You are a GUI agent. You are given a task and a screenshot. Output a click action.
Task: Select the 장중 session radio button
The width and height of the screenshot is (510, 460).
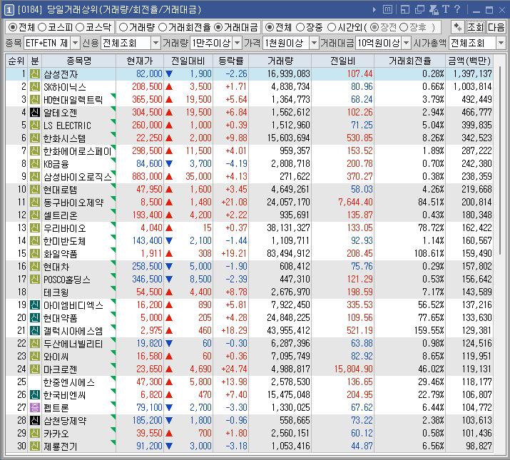pos(300,27)
